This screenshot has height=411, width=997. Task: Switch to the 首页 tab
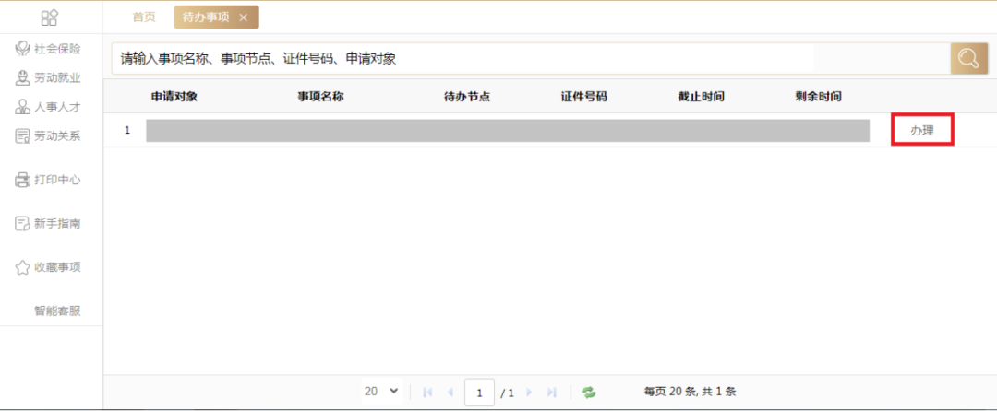pos(144,18)
